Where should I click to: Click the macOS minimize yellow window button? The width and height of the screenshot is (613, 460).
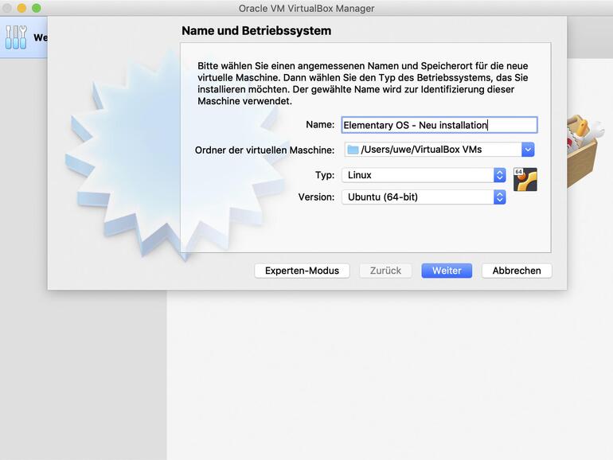tap(22, 8)
